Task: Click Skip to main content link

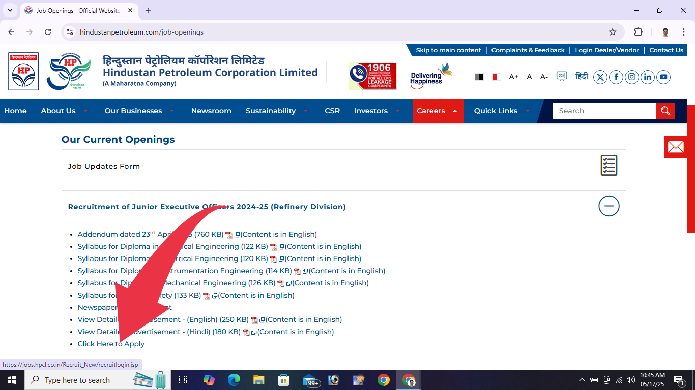Action: 448,50
